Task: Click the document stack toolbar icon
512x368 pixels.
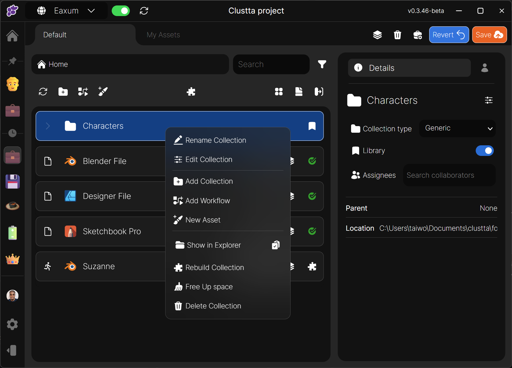Action: [x=299, y=92]
